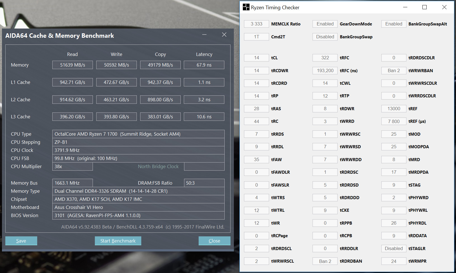The height and width of the screenshot is (273, 456).
Task: Click the tWTRS value box
Action: (257, 197)
